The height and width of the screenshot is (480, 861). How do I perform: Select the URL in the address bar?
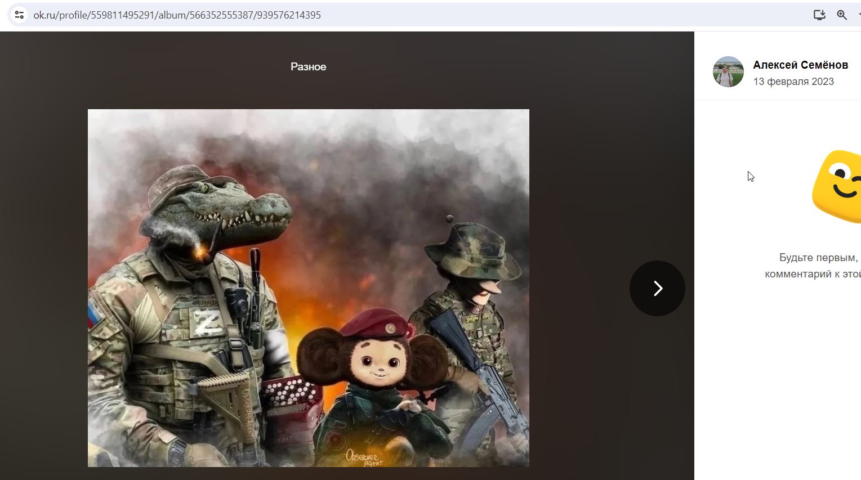click(x=177, y=15)
